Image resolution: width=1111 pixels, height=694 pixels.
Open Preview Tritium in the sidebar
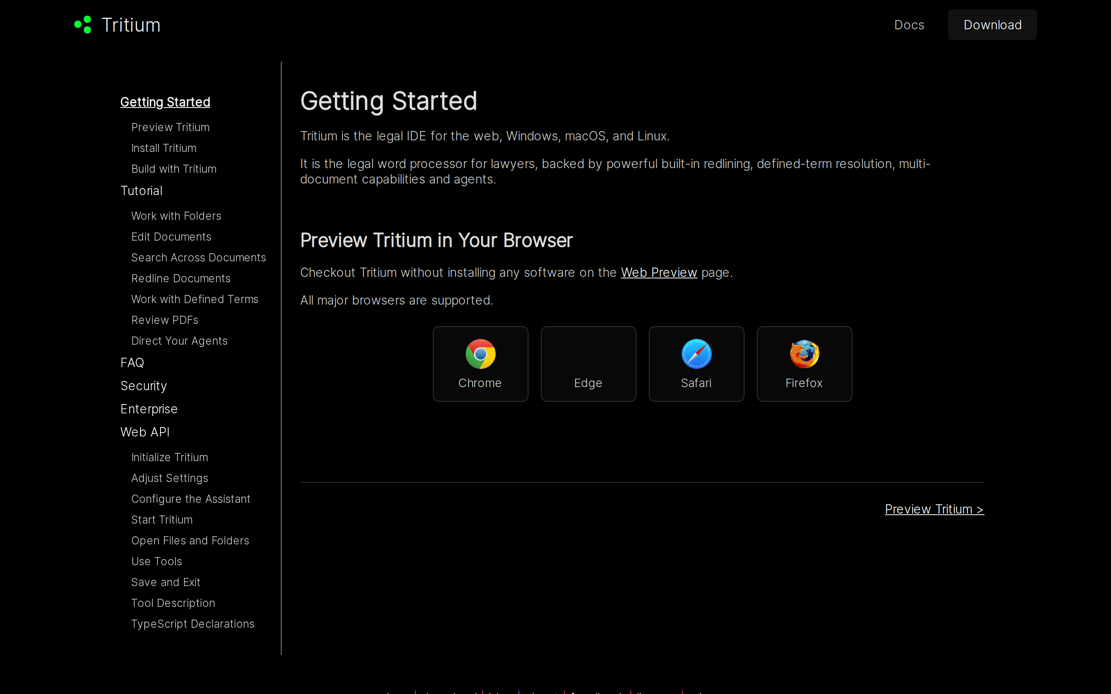pos(171,127)
